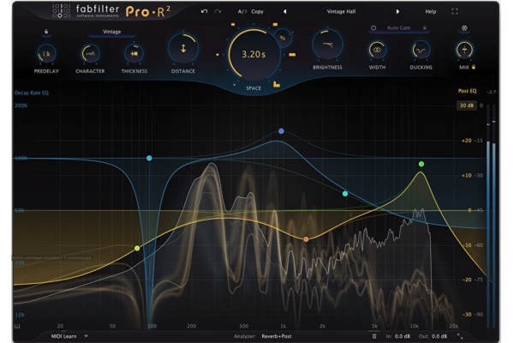The width and height of the screenshot is (514, 343).
Task: Click the corner-shaped marker below the Space knob
Action: click(277, 84)
